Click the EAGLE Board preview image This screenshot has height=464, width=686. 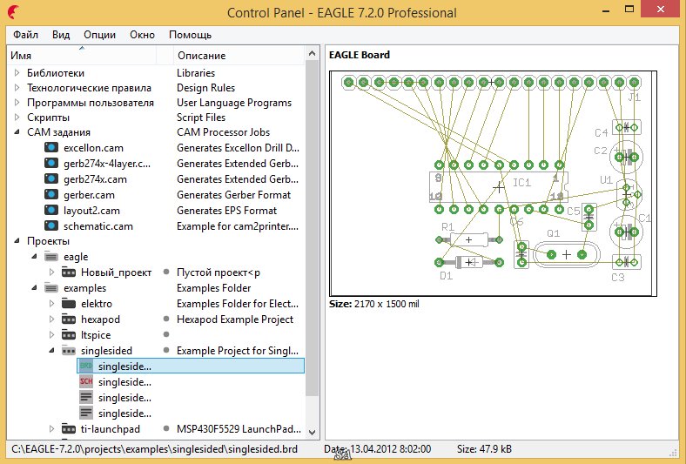494,185
